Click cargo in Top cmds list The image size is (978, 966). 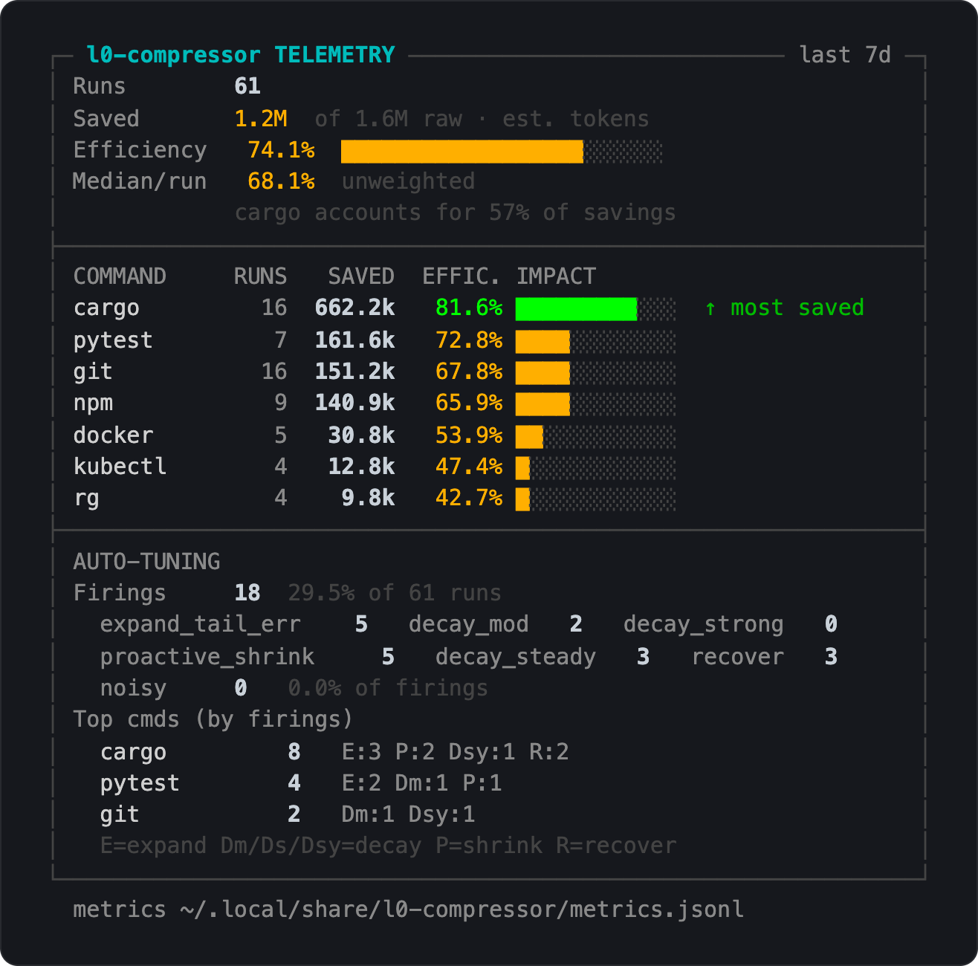tap(133, 752)
